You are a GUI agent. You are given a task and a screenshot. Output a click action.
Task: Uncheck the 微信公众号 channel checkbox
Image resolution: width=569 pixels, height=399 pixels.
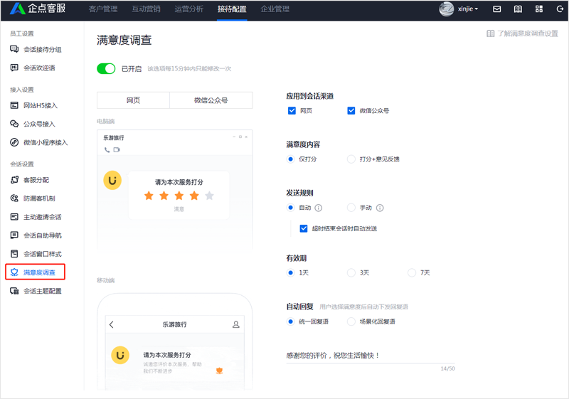(351, 111)
